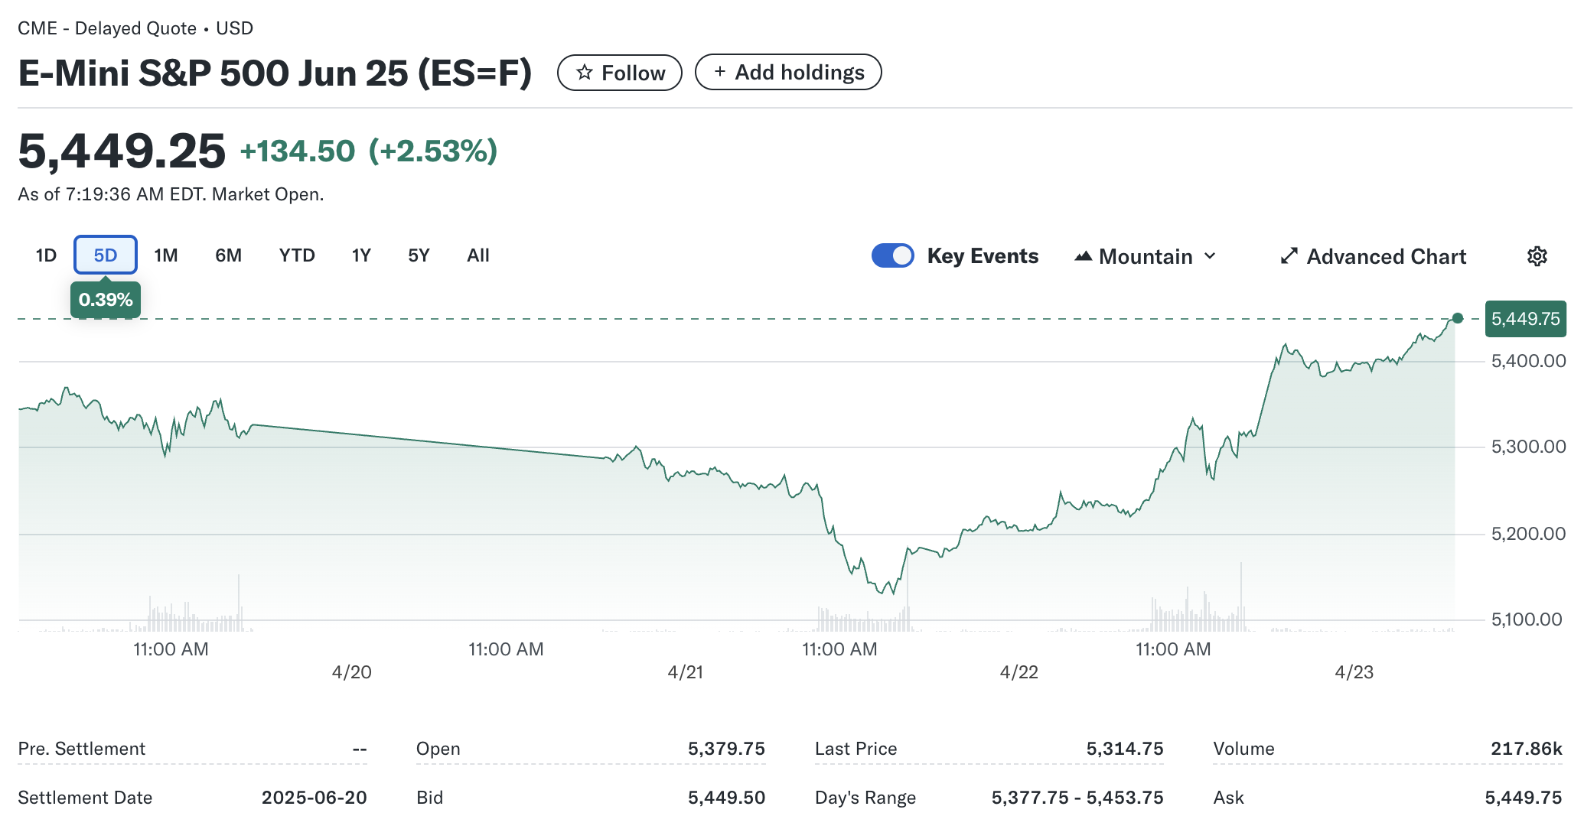1584x829 pixels.
Task: Select the 5Y time range
Action: point(419,255)
